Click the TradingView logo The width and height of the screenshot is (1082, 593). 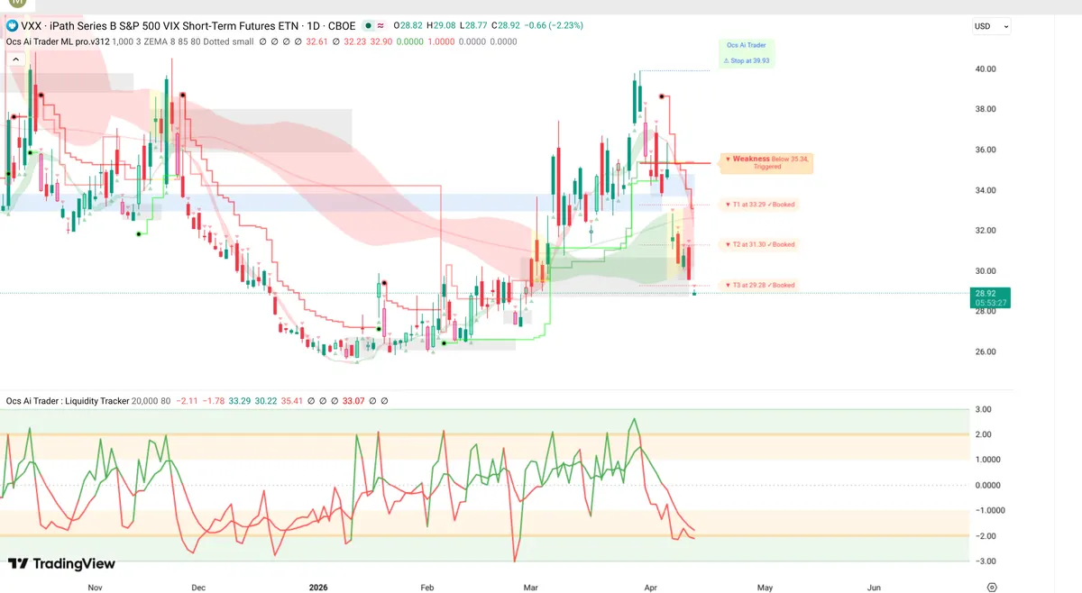click(61, 564)
